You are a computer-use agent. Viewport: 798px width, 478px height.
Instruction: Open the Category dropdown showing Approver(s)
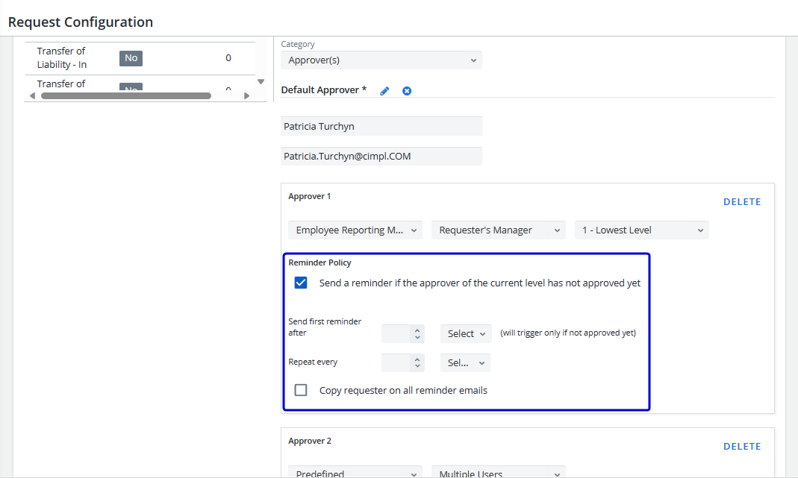(x=381, y=60)
